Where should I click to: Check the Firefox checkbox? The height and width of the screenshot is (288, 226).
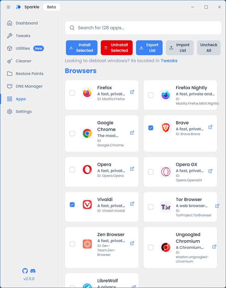click(x=72, y=93)
